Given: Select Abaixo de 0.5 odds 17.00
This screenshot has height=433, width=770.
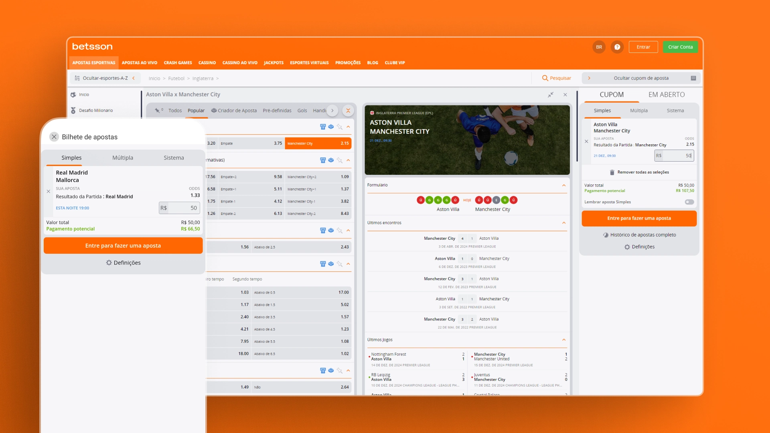Looking at the screenshot, I should point(302,292).
